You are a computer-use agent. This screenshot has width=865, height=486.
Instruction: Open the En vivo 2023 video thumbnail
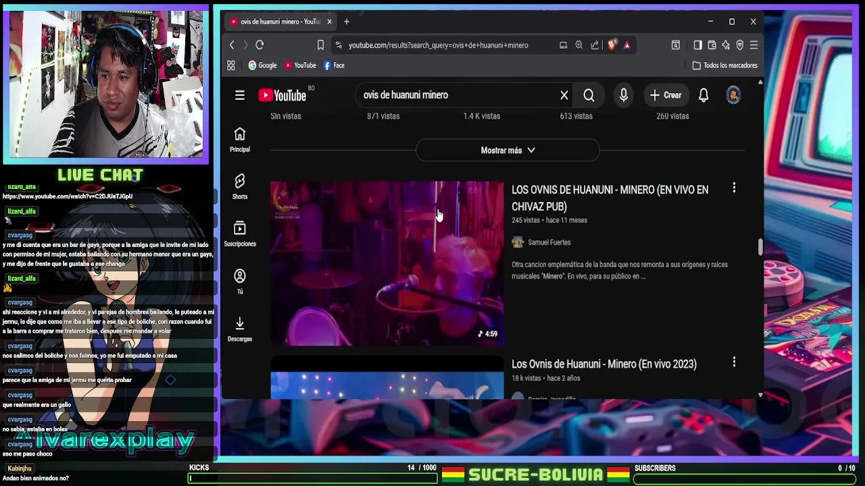(x=387, y=377)
